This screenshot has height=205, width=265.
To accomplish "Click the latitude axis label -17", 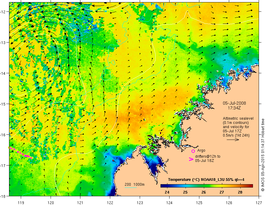I will point(3,166).
